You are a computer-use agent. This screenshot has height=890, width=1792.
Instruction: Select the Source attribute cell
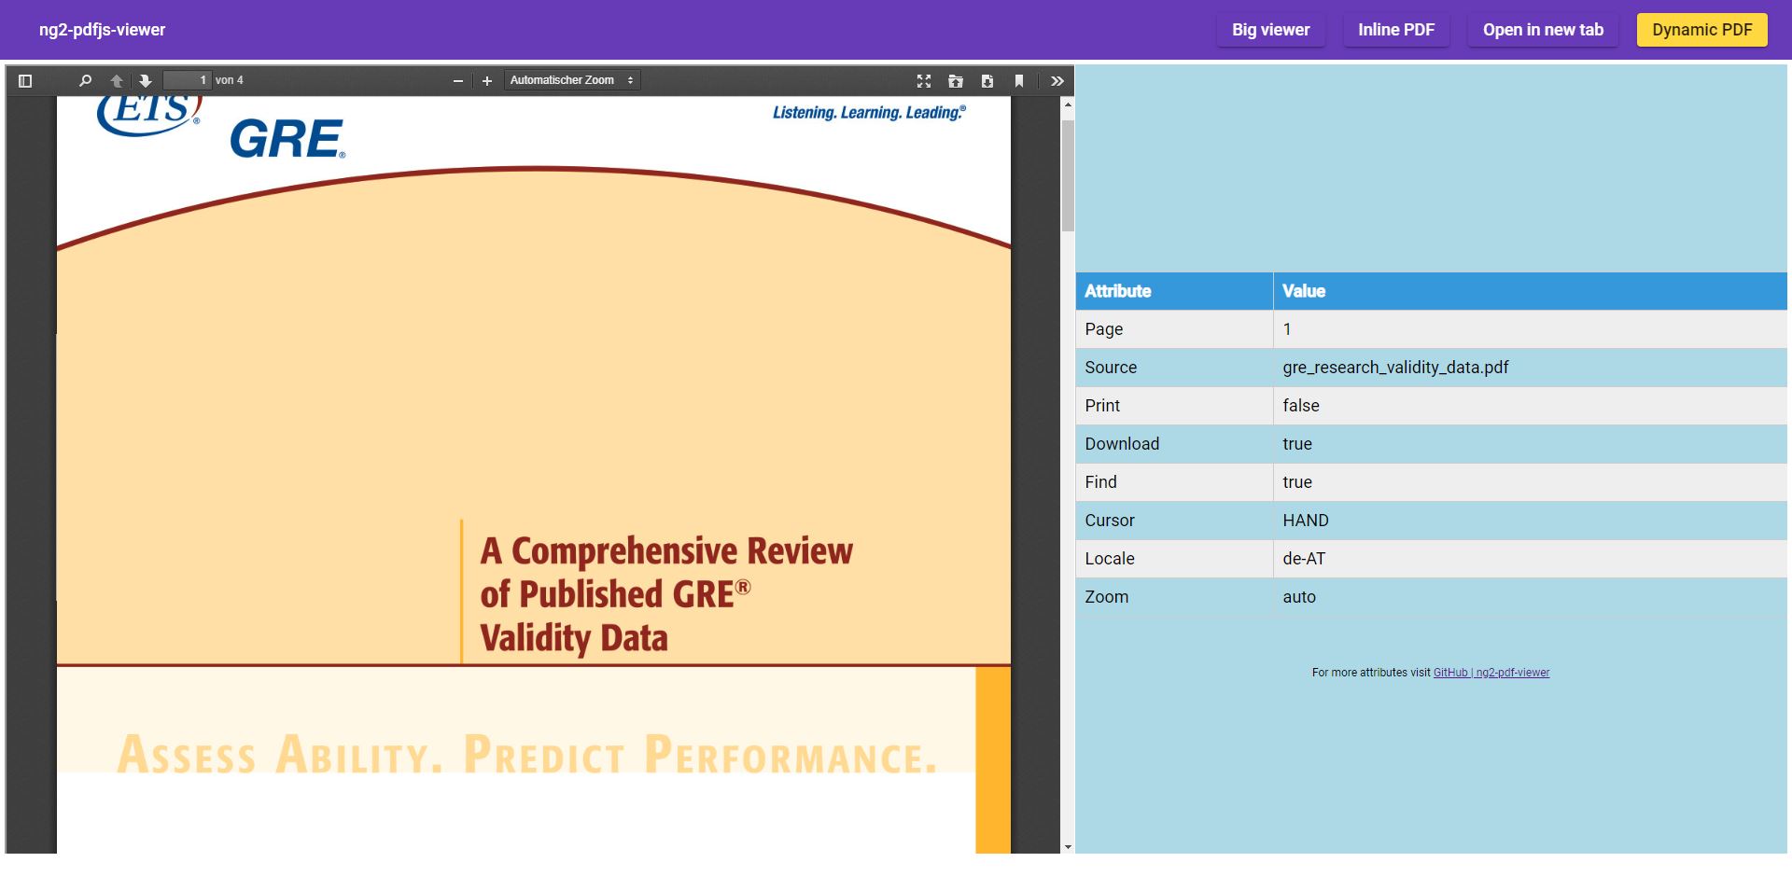[x=1174, y=368]
